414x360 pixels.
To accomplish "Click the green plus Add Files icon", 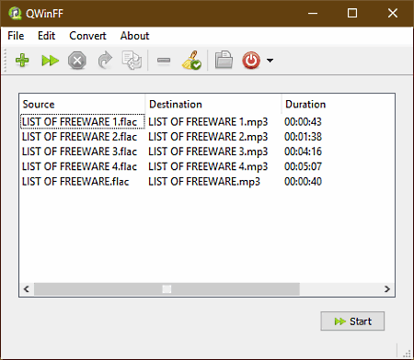I will point(22,61).
